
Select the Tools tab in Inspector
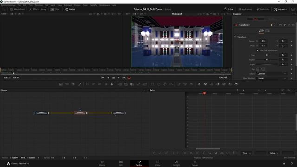click(x=256, y=19)
